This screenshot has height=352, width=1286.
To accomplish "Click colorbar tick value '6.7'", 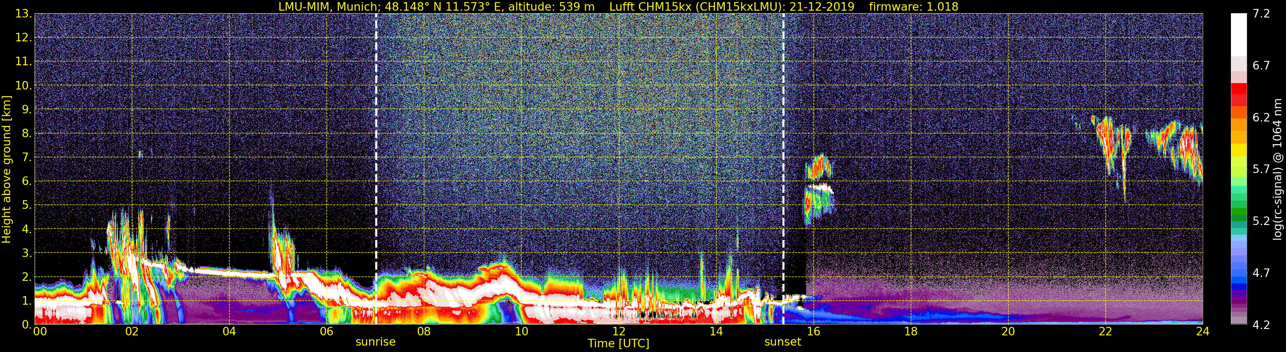I will (x=1261, y=66).
